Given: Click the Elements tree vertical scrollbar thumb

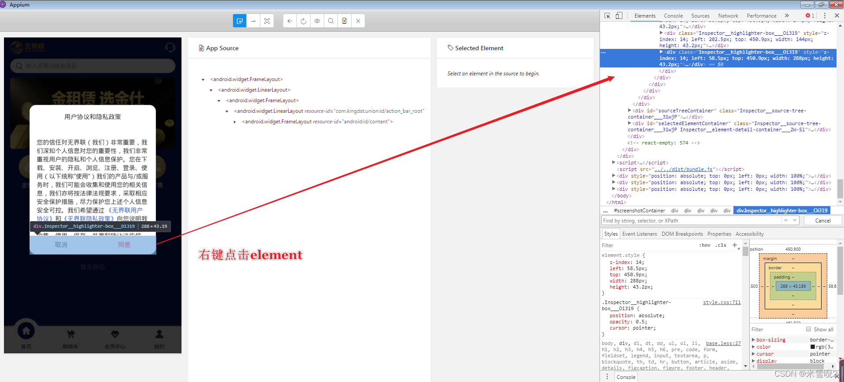Looking at the screenshot, I should (840, 189).
